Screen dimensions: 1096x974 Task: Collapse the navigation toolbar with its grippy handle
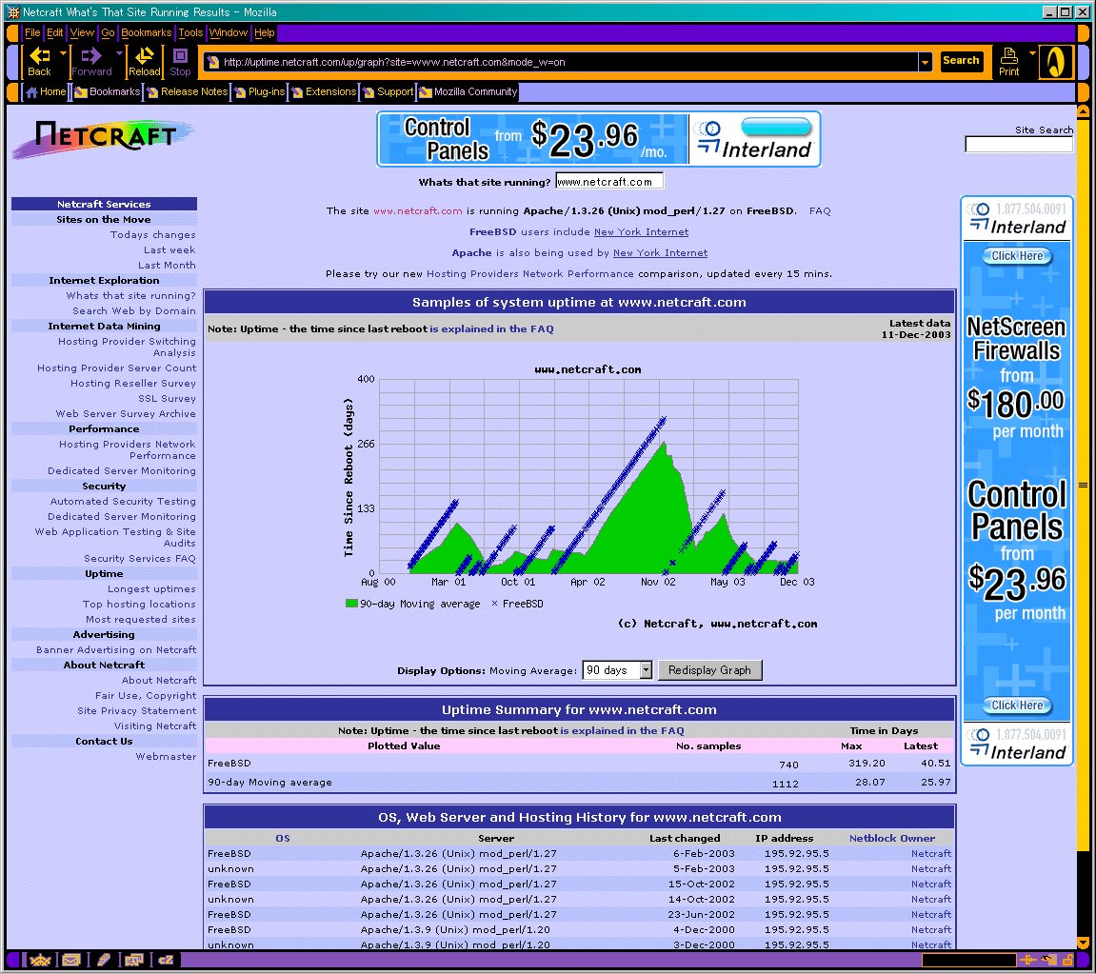tap(13, 62)
